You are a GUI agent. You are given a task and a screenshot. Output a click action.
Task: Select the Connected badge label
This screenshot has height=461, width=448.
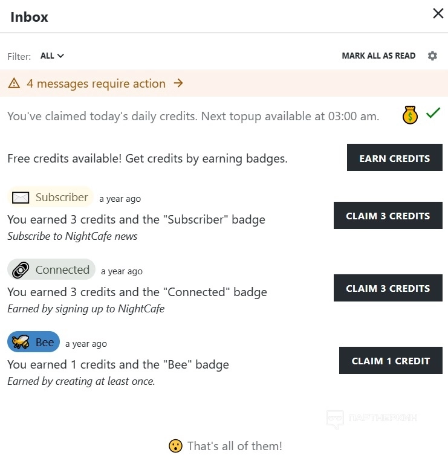[x=62, y=270]
